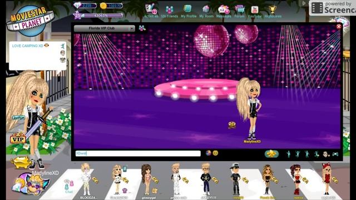Open the 128 Friends list

click(169, 11)
